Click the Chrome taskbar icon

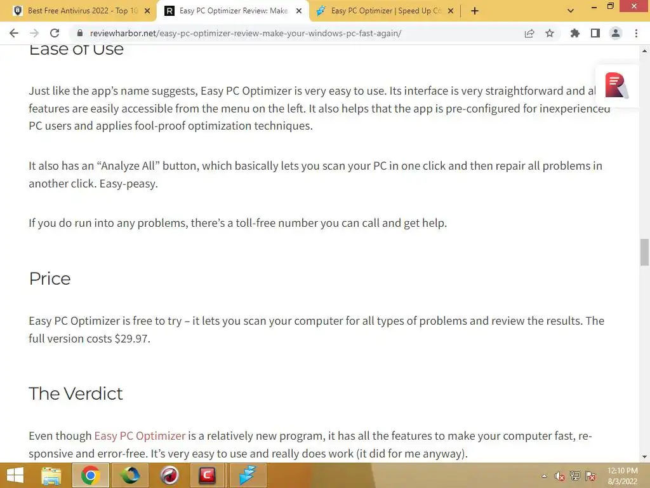point(91,475)
